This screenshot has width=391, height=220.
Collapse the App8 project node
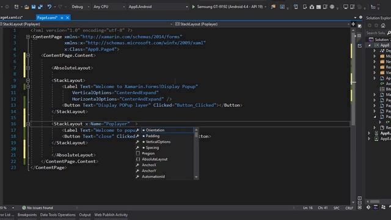click(x=369, y=45)
